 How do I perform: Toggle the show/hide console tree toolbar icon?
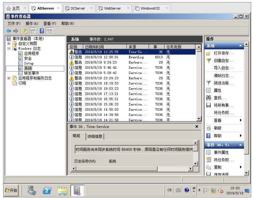(33, 31)
